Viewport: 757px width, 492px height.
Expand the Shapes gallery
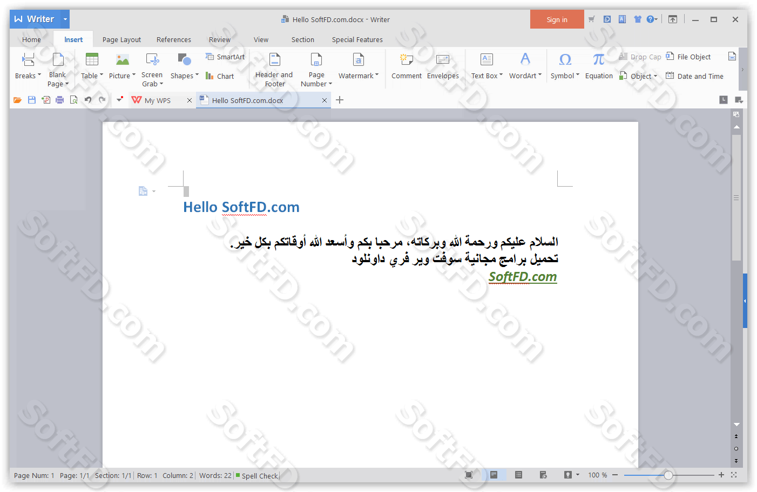(184, 67)
